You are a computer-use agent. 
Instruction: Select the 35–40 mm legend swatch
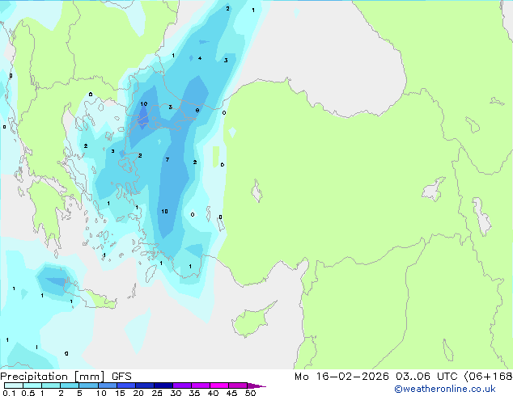click(200, 385)
